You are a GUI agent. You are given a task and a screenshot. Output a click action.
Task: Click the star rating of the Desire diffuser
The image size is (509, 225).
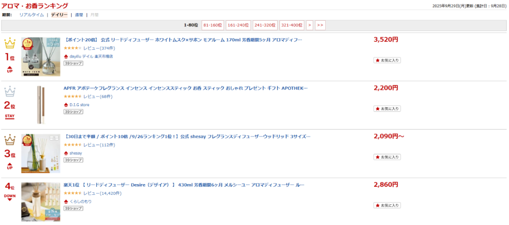click(x=72, y=193)
